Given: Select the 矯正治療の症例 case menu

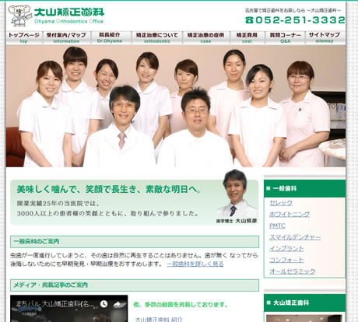Looking at the screenshot, I should pos(205,37).
